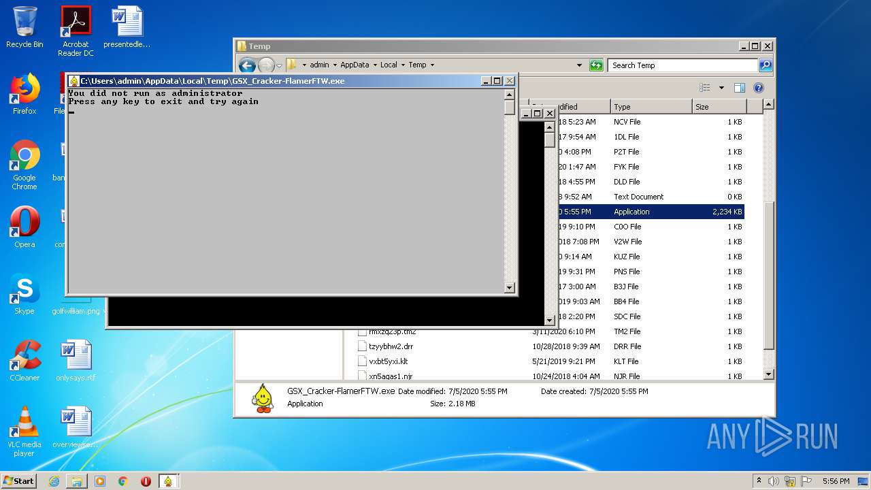Screen dimensions: 871x490
Task: Open the view options dropdown arrow
Action: [721, 88]
